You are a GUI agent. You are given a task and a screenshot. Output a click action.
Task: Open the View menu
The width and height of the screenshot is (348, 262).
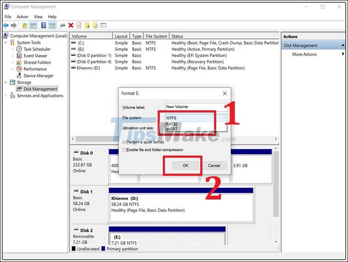[x=38, y=17]
